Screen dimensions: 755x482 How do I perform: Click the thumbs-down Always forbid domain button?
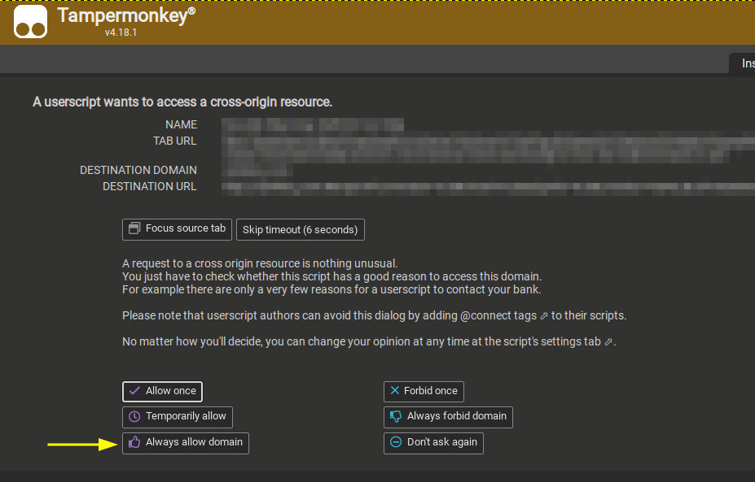coord(448,416)
